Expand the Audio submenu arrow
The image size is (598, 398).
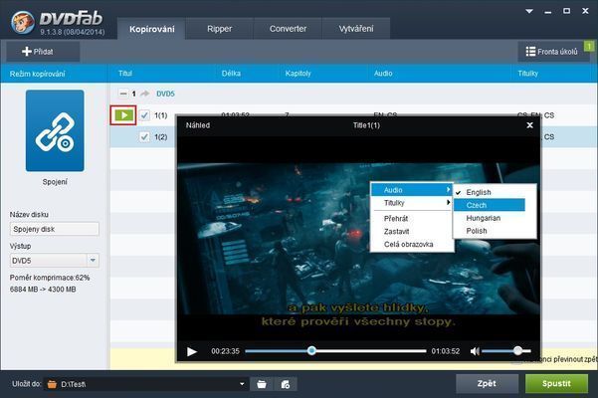click(449, 189)
